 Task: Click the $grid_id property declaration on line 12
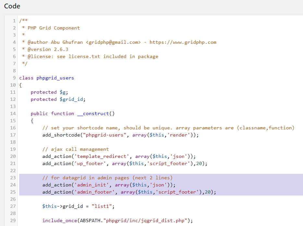(72, 99)
